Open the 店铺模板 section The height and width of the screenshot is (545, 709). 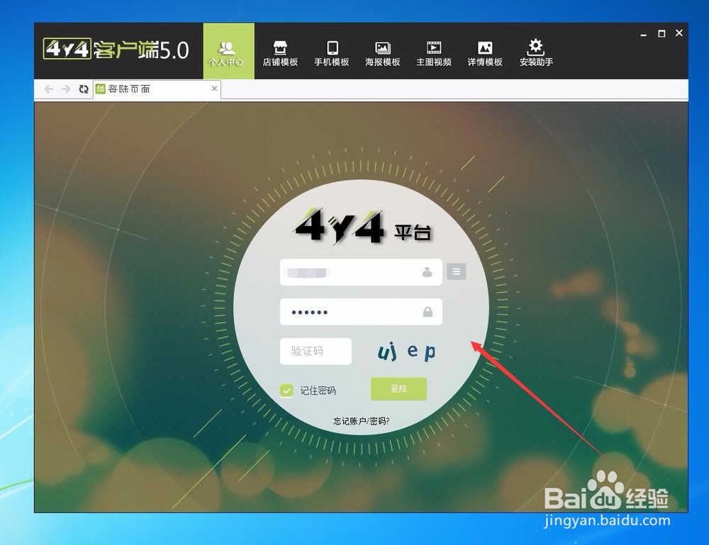click(x=280, y=53)
